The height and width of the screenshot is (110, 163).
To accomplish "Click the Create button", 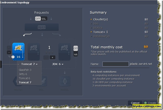I will [150, 103].
